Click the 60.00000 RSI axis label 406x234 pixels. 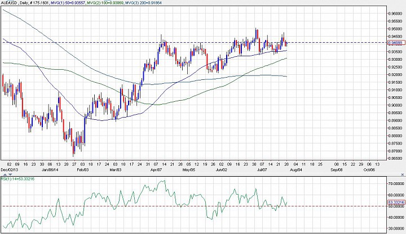pyautogui.click(x=396, y=195)
